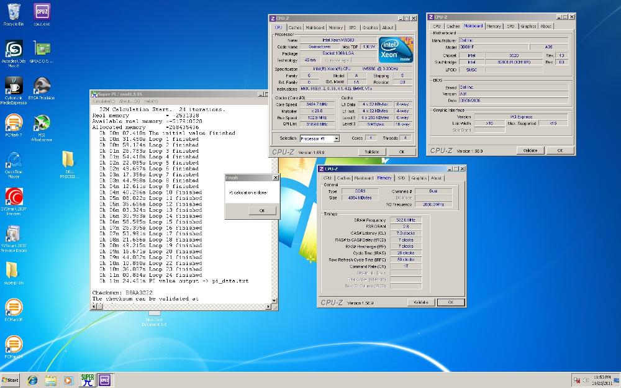Image resolution: width=621 pixels, height=388 pixels.
Task: Select About tab in CPU-Z Memory window
Action: click(x=436, y=178)
